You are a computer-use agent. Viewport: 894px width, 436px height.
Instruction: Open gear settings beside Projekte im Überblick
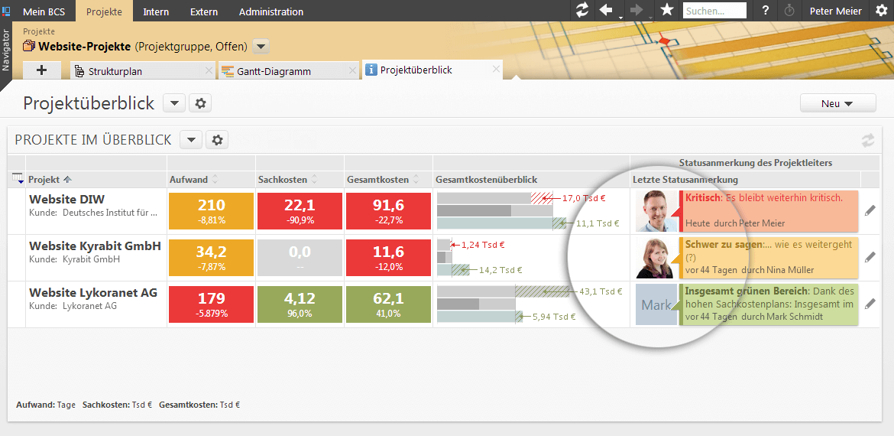pos(217,140)
